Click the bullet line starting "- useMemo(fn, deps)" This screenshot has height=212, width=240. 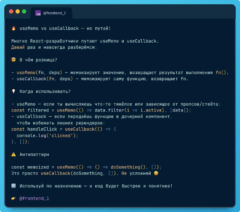click(120, 73)
